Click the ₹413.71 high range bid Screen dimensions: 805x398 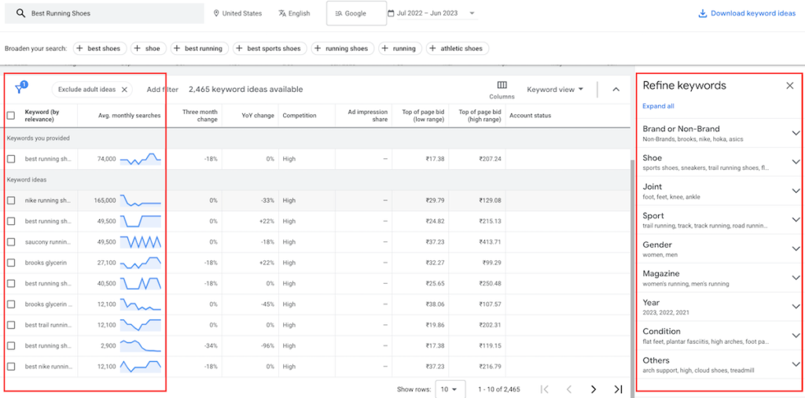coord(490,242)
